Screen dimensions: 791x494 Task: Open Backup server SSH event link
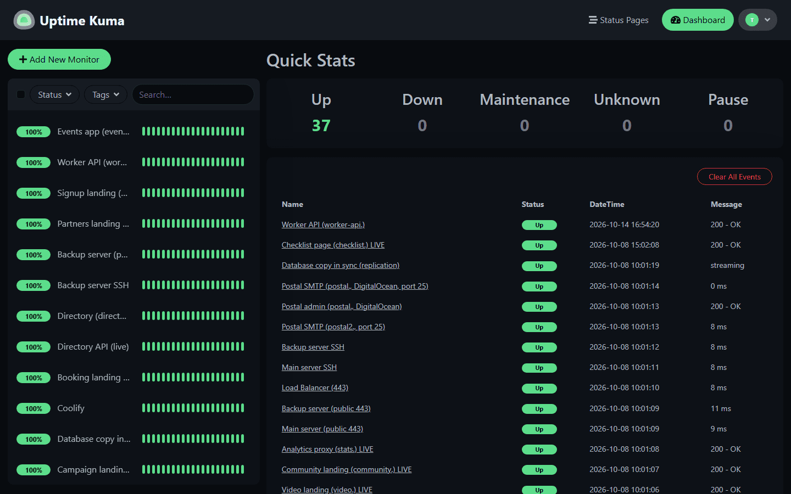pyautogui.click(x=313, y=347)
